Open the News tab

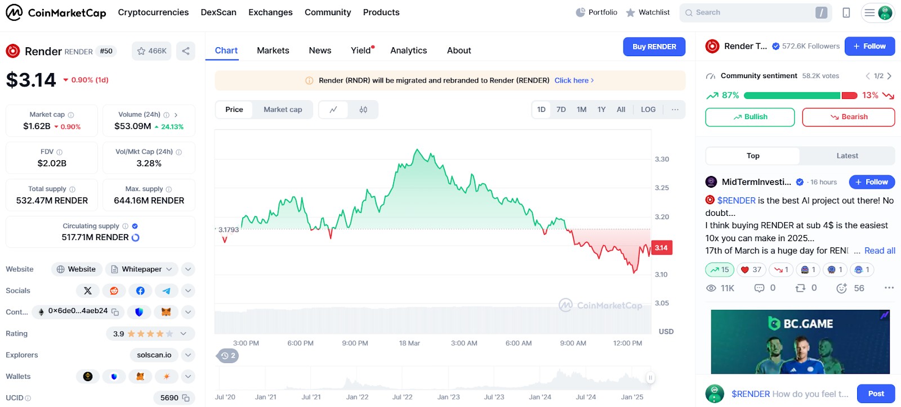pos(320,51)
